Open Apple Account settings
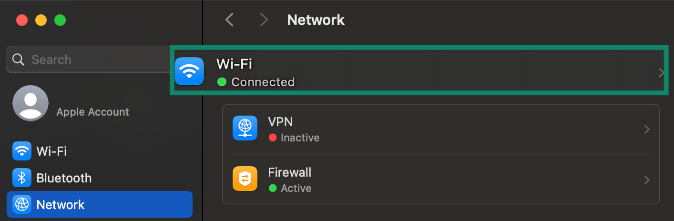 pyautogui.click(x=92, y=112)
